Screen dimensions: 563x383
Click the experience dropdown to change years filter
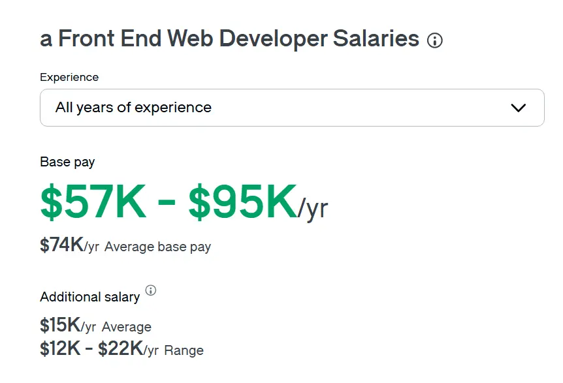(x=291, y=108)
